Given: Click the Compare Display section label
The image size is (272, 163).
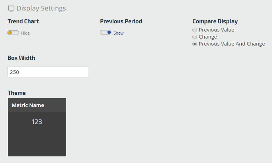Looking at the screenshot, I should [215, 21].
